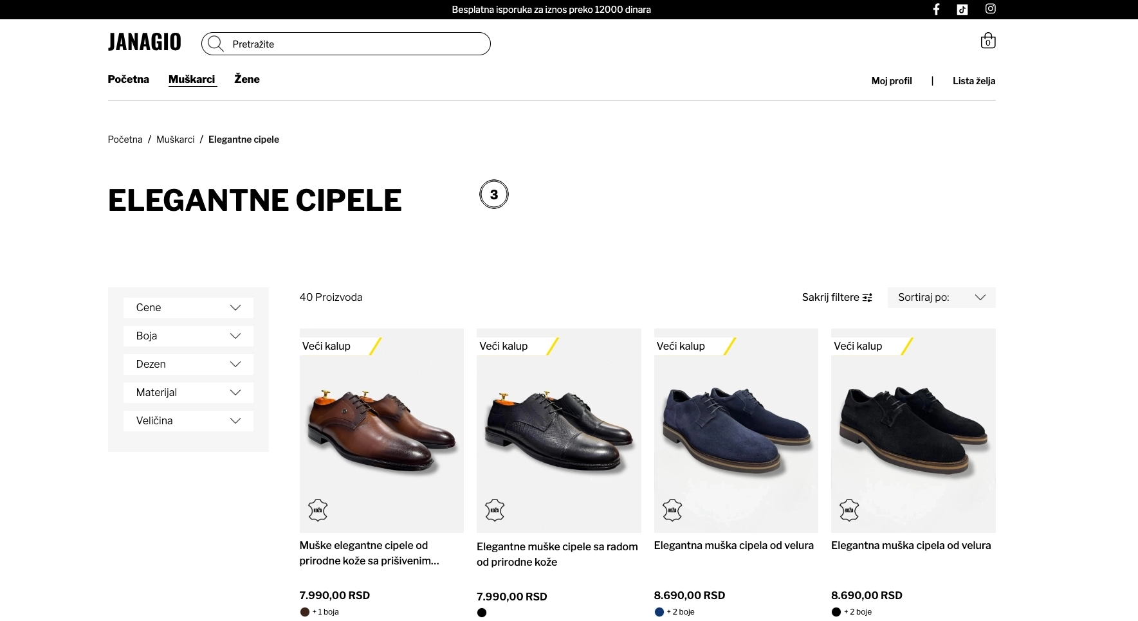Select the navy blue color swatch
1138x621 pixels.
[x=659, y=612]
